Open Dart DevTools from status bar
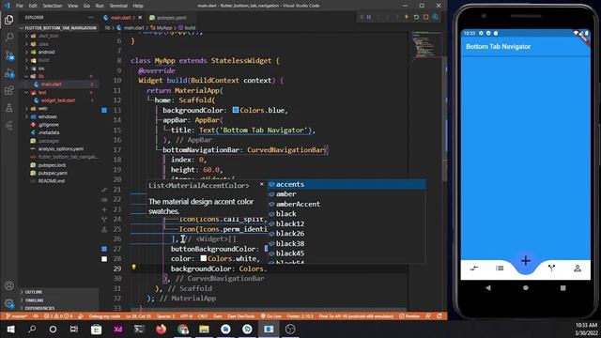 [x=241, y=316]
